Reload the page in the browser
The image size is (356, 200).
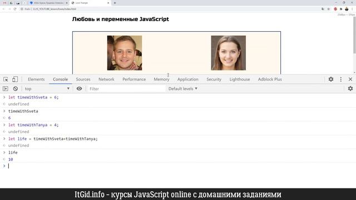pos(15,9)
